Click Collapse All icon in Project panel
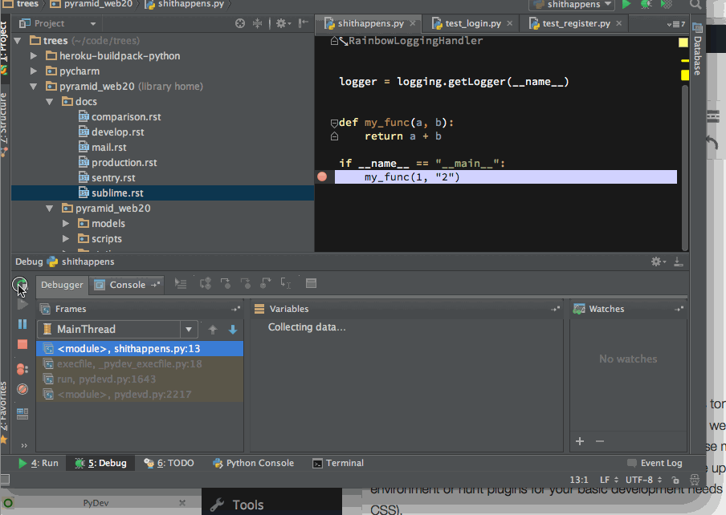 pos(258,23)
